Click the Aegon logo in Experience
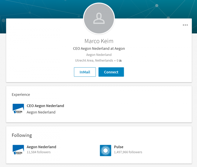Image resolution: width=197 pixels, height=167 pixels. (18, 109)
